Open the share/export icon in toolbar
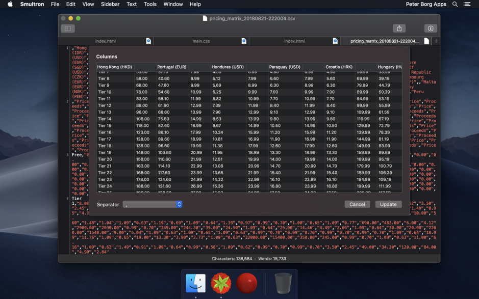Screen dimensions: 479x299 pyautogui.click(x=399, y=28)
